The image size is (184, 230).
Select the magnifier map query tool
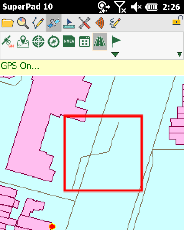(23, 23)
